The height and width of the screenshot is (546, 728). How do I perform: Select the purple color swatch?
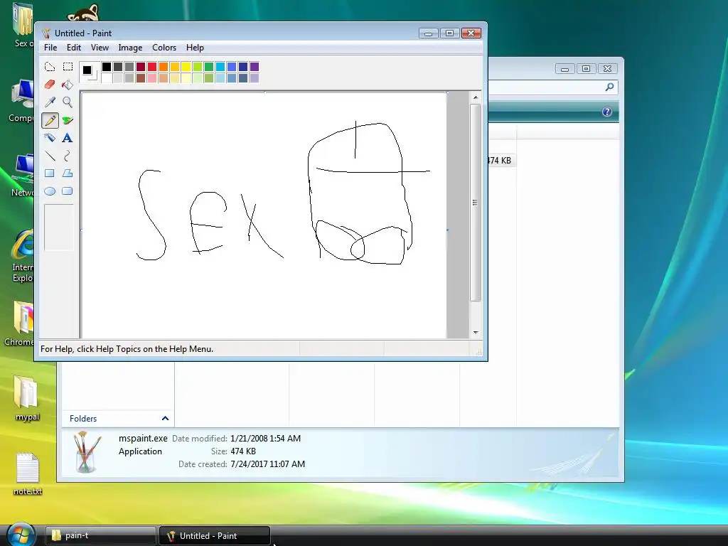click(255, 67)
